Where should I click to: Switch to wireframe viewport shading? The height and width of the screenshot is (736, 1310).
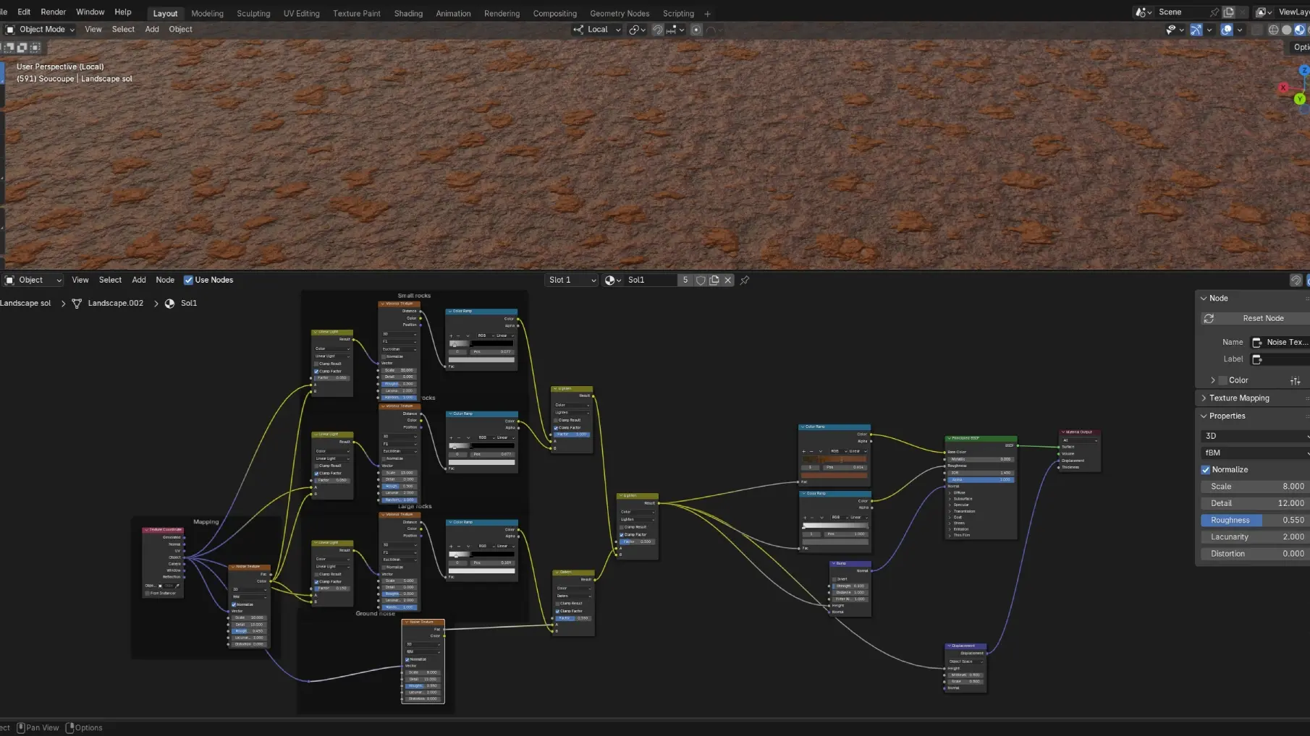coord(1274,30)
